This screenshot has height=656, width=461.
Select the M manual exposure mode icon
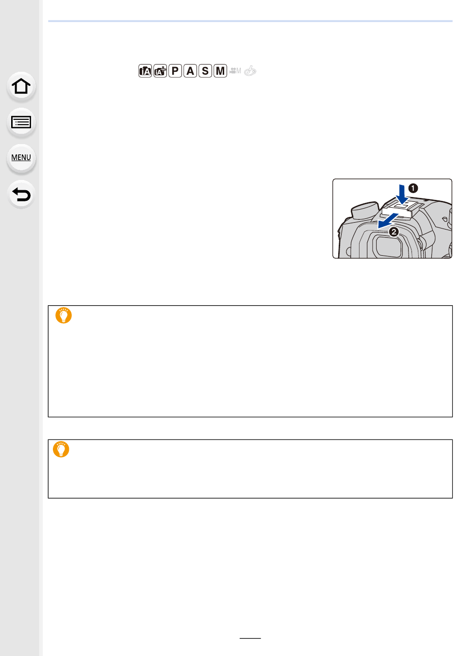(x=220, y=71)
